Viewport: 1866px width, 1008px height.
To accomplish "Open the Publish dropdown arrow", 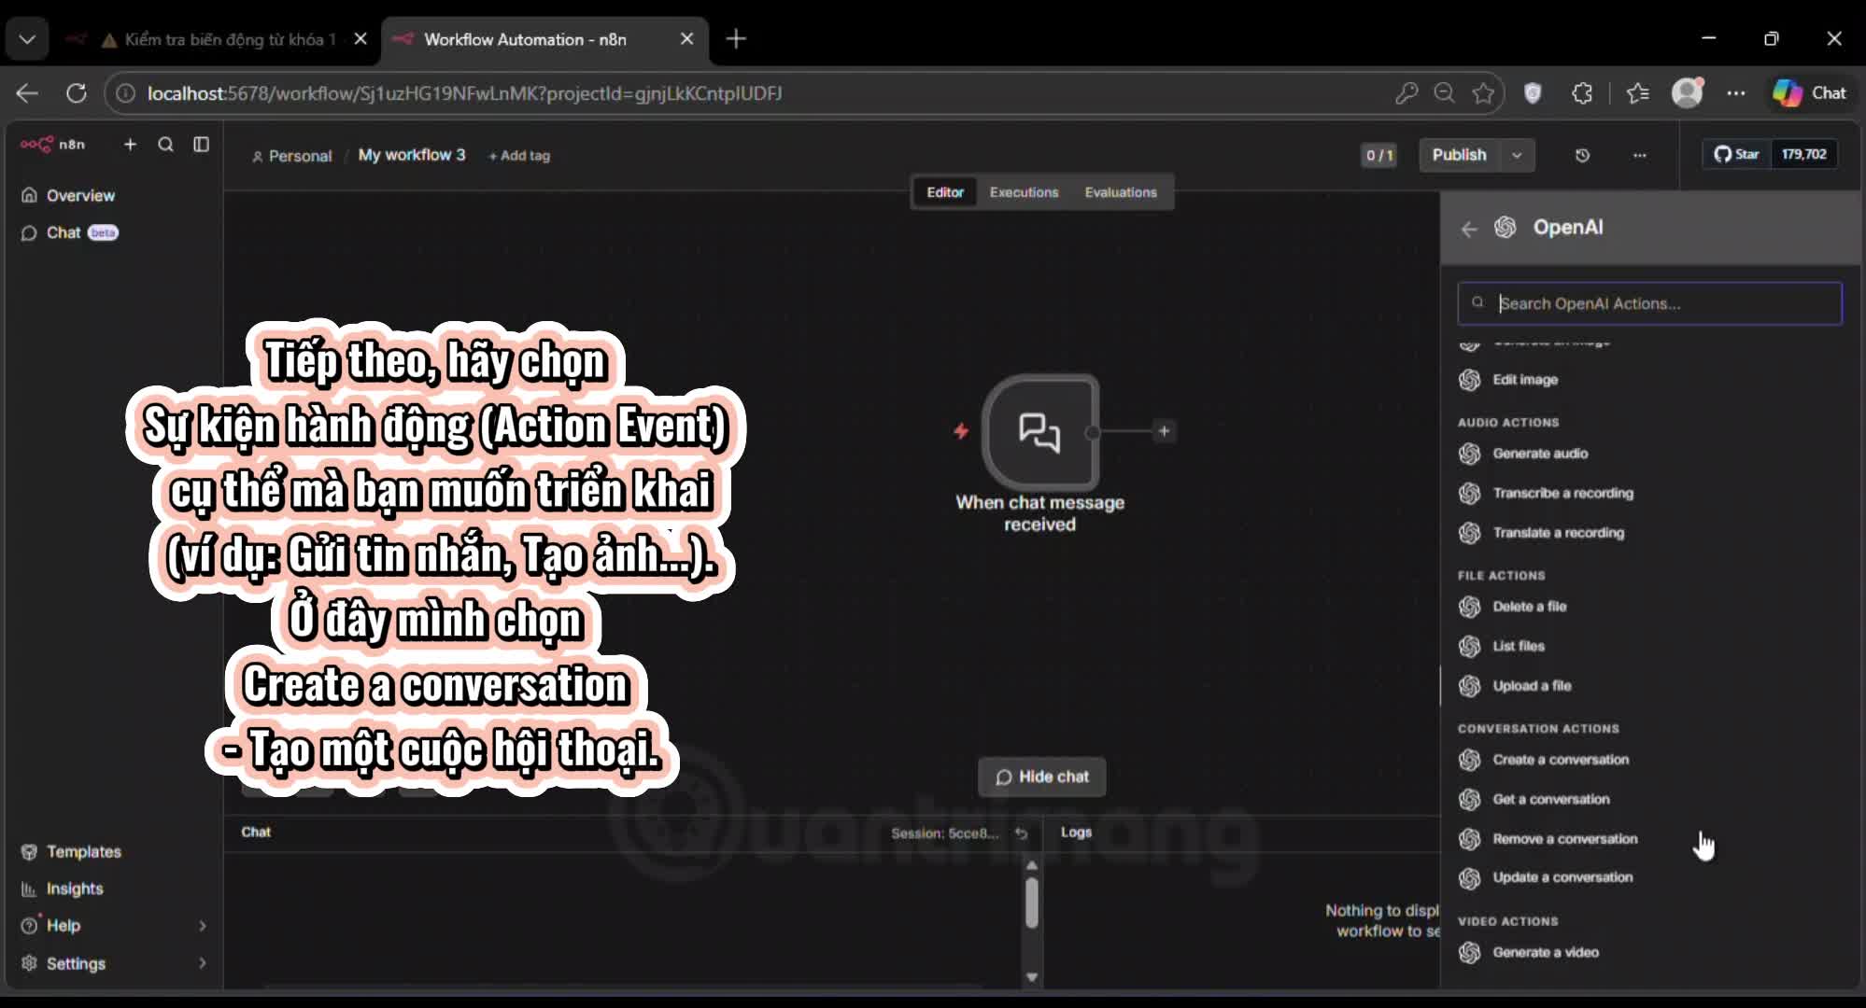I will [x=1518, y=155].
